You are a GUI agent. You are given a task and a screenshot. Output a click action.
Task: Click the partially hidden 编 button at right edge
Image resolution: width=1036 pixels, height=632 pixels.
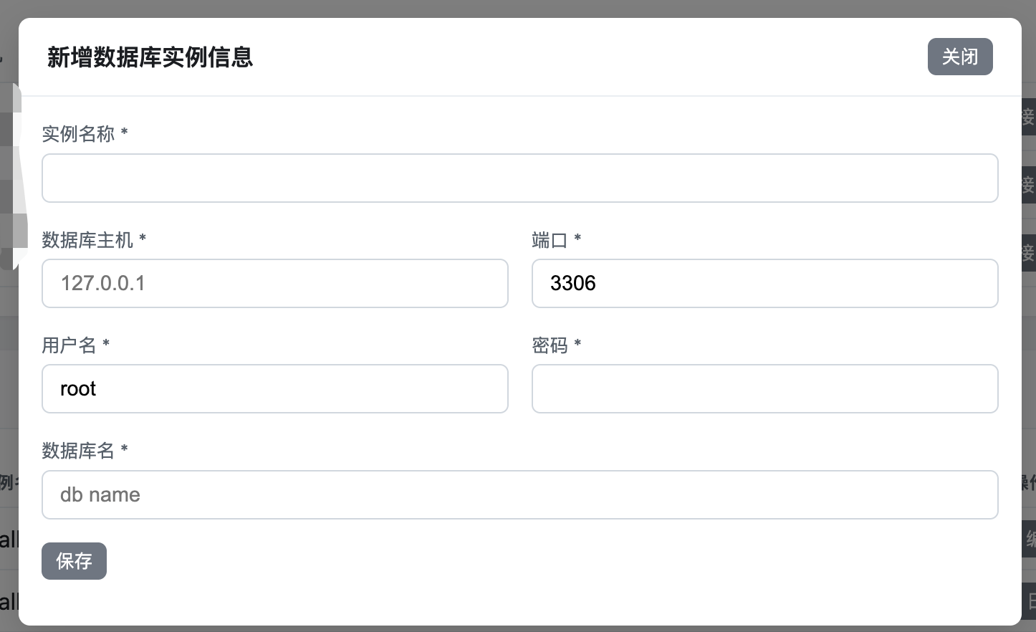[1030, 539]
